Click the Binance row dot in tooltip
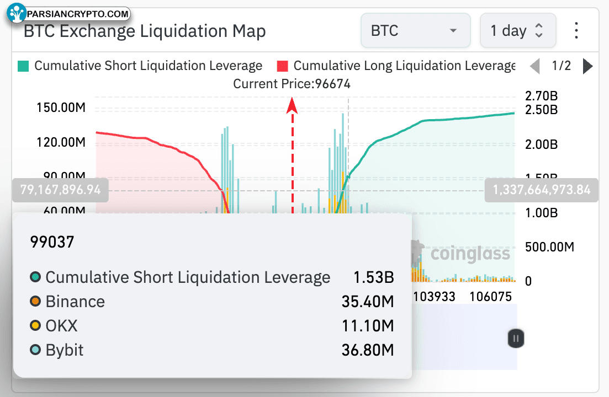Image resolution: width=609 pixels, height=397 pixels. click(x=35, y=301)
